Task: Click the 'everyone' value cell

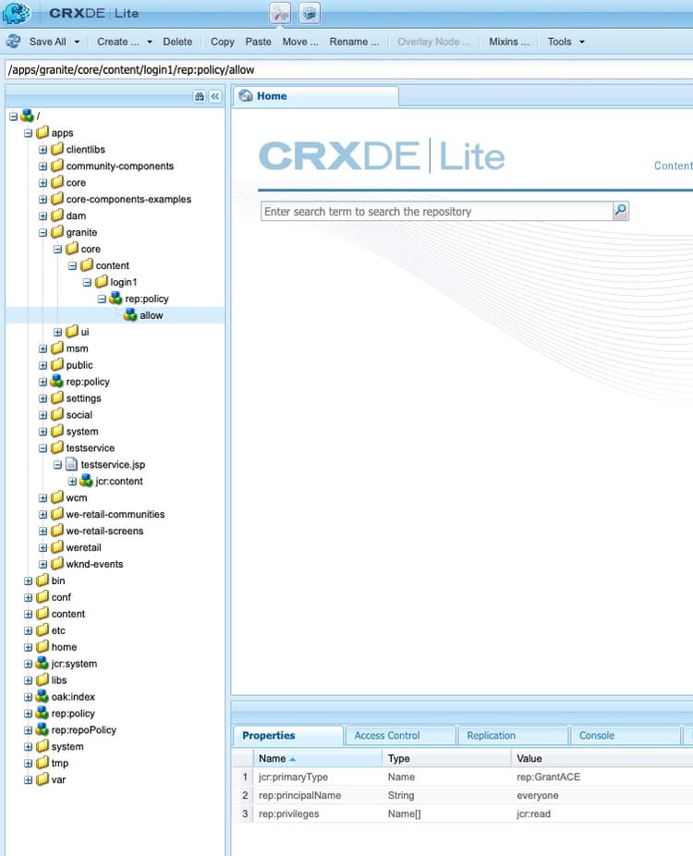Action: [x=538, y=795]
